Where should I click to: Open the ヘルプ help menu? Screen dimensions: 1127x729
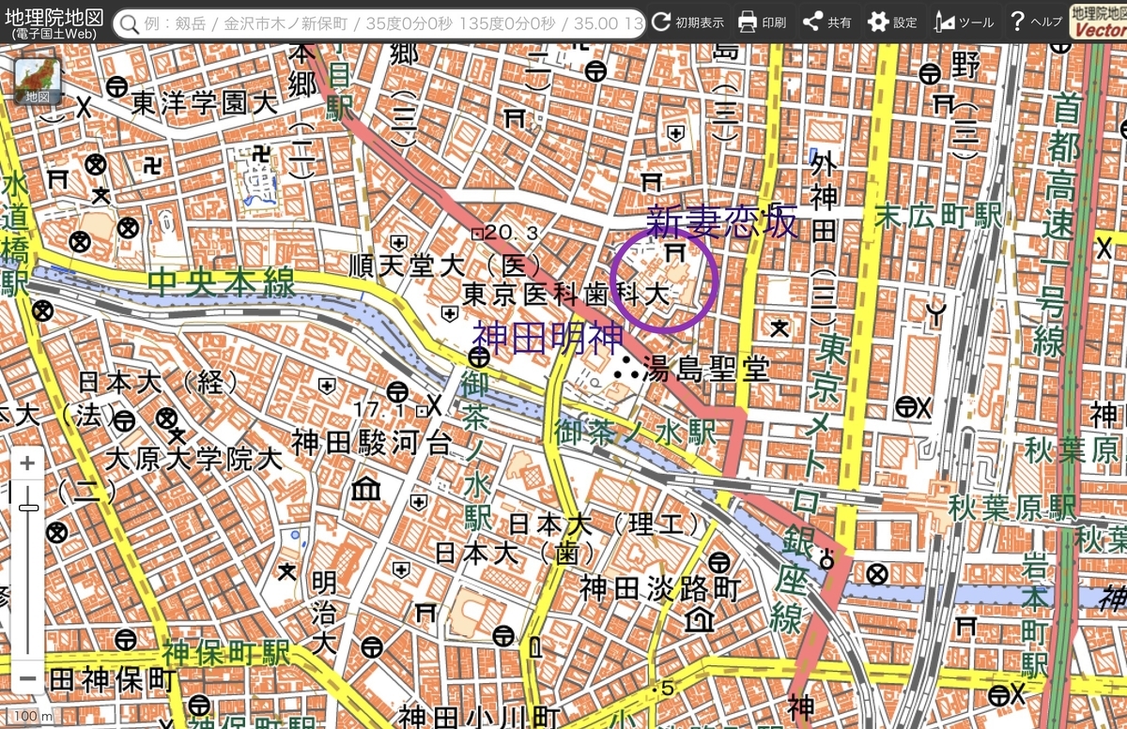(1035, 22)
